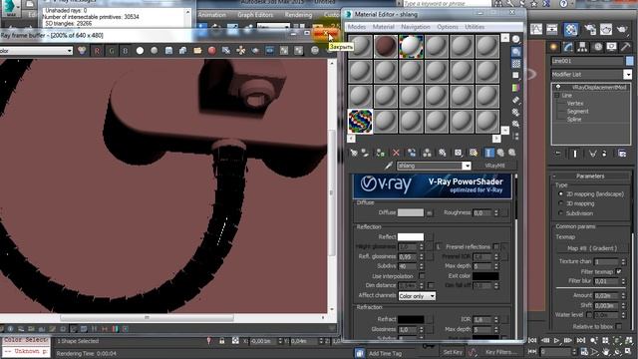Click Map #8 (Gradient) texmap button
Viewport: 638px width, 359px height.
(592, 248)
